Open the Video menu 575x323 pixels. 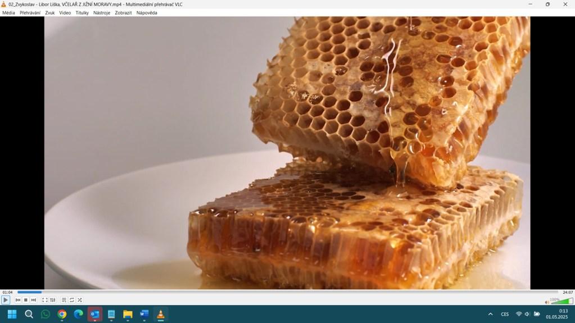coord(65,12)
